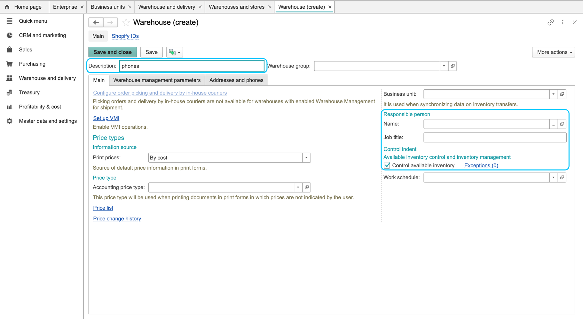Expand the Warehouse group dropdown
583x319 pixels.
click(444, 66)
